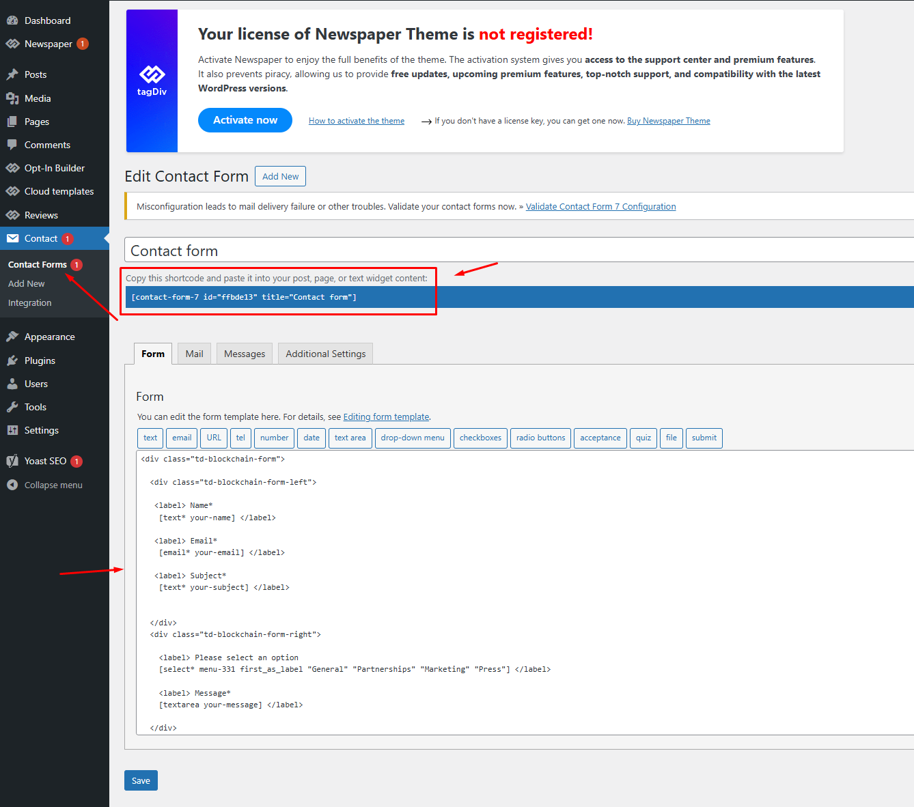
Task: Open Buy Newspaper Theme link
Action: click(x=669, y=121)
